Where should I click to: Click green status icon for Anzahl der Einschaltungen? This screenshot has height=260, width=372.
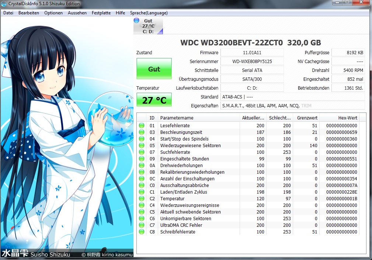point(142,178)
